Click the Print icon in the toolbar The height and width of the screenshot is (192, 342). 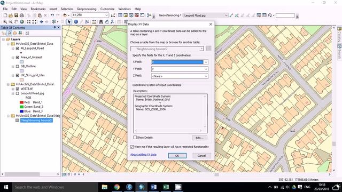coord(22,15)
